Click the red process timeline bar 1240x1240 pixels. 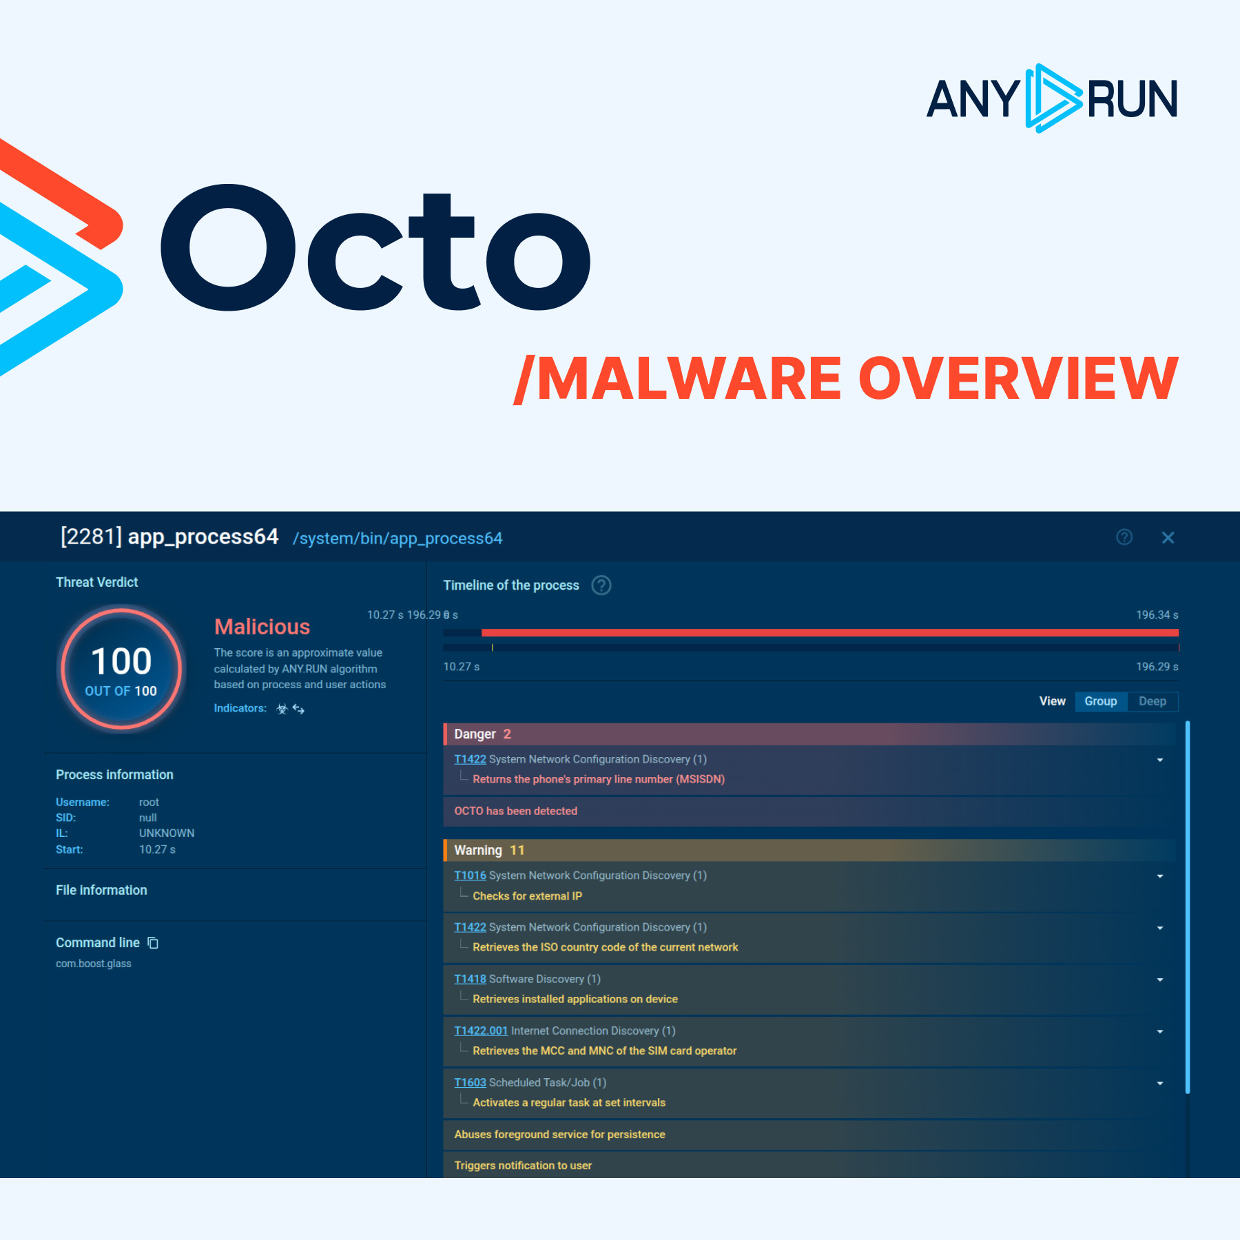tap(829, 632)
